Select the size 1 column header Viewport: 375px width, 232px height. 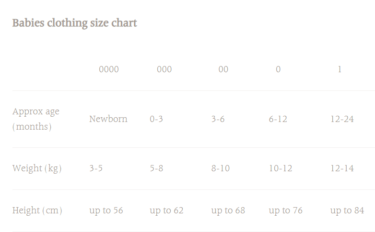point(340,69)
